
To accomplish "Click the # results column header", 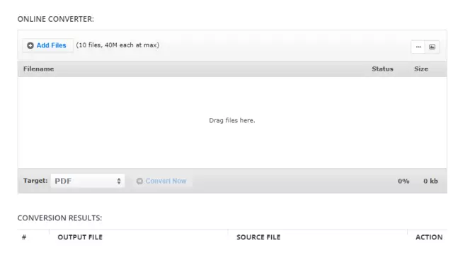I will pyautogui.click(x=24, y=237).
